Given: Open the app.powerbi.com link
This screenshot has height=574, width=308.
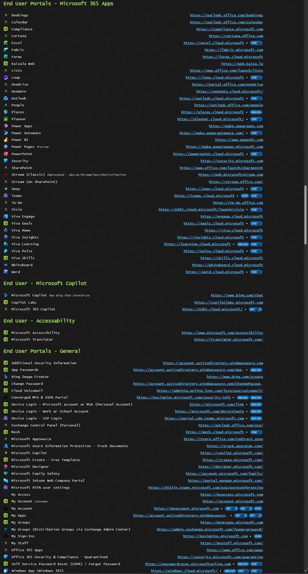Looking at the screenshot, I should [239, 140].
